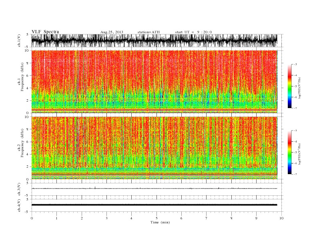This screenshot has height=245, width=317.
Task: Click time axis tick label "0"
Action: point(32,218)
